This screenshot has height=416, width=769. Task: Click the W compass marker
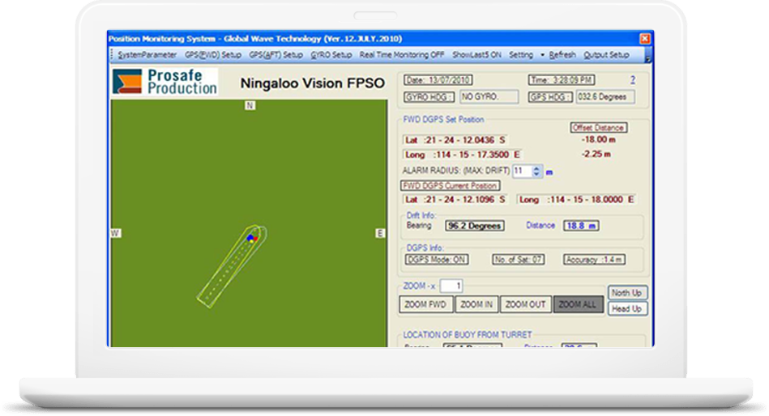tap(115, 233)
